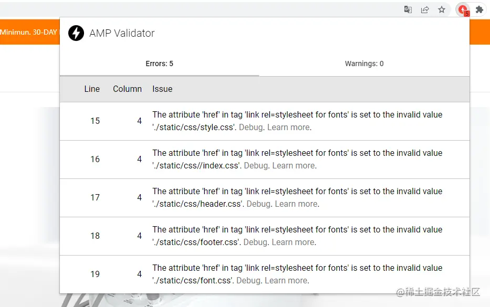Open the AMP Validator extension icon
Screen dimensions: 490x307
[463, 9]
